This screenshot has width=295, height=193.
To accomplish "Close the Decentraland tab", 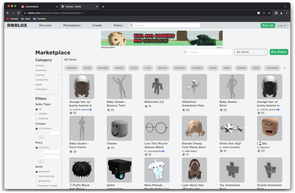I will (x=57, y=6).
